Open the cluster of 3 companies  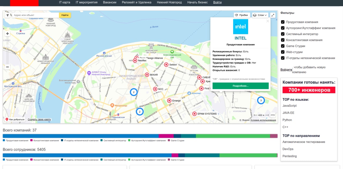(x=261, y=100)
